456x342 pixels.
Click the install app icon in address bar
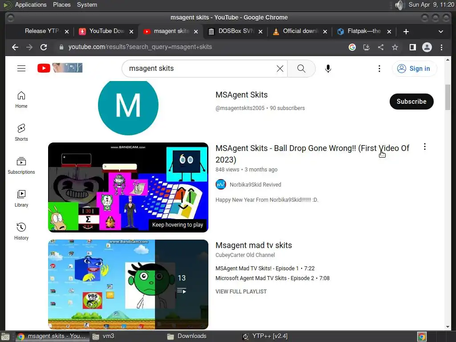click(x=366, y=47)
